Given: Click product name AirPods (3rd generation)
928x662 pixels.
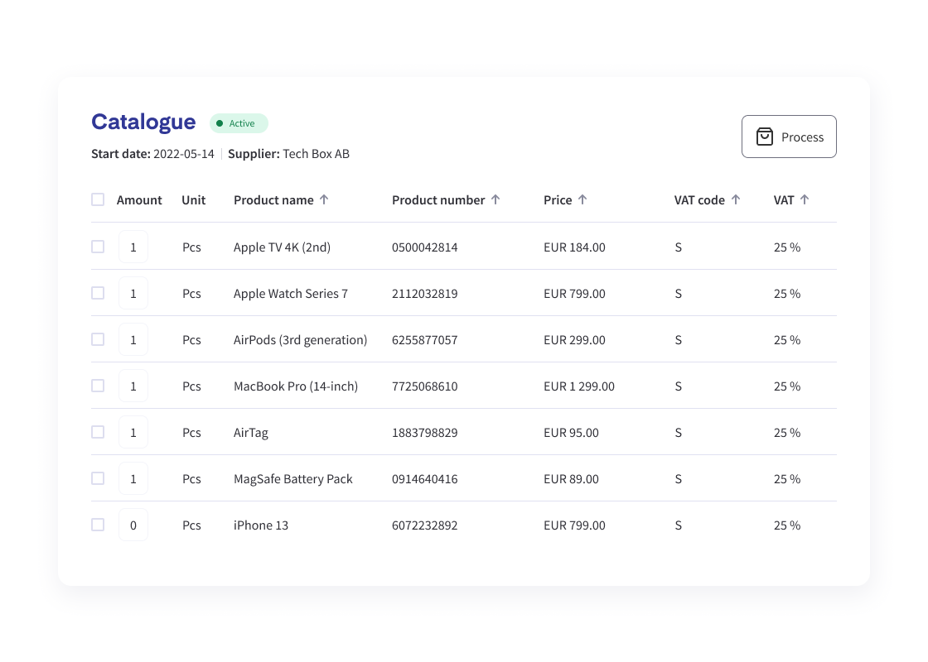Looking at the screenshot, I should (x=301, y=340).
